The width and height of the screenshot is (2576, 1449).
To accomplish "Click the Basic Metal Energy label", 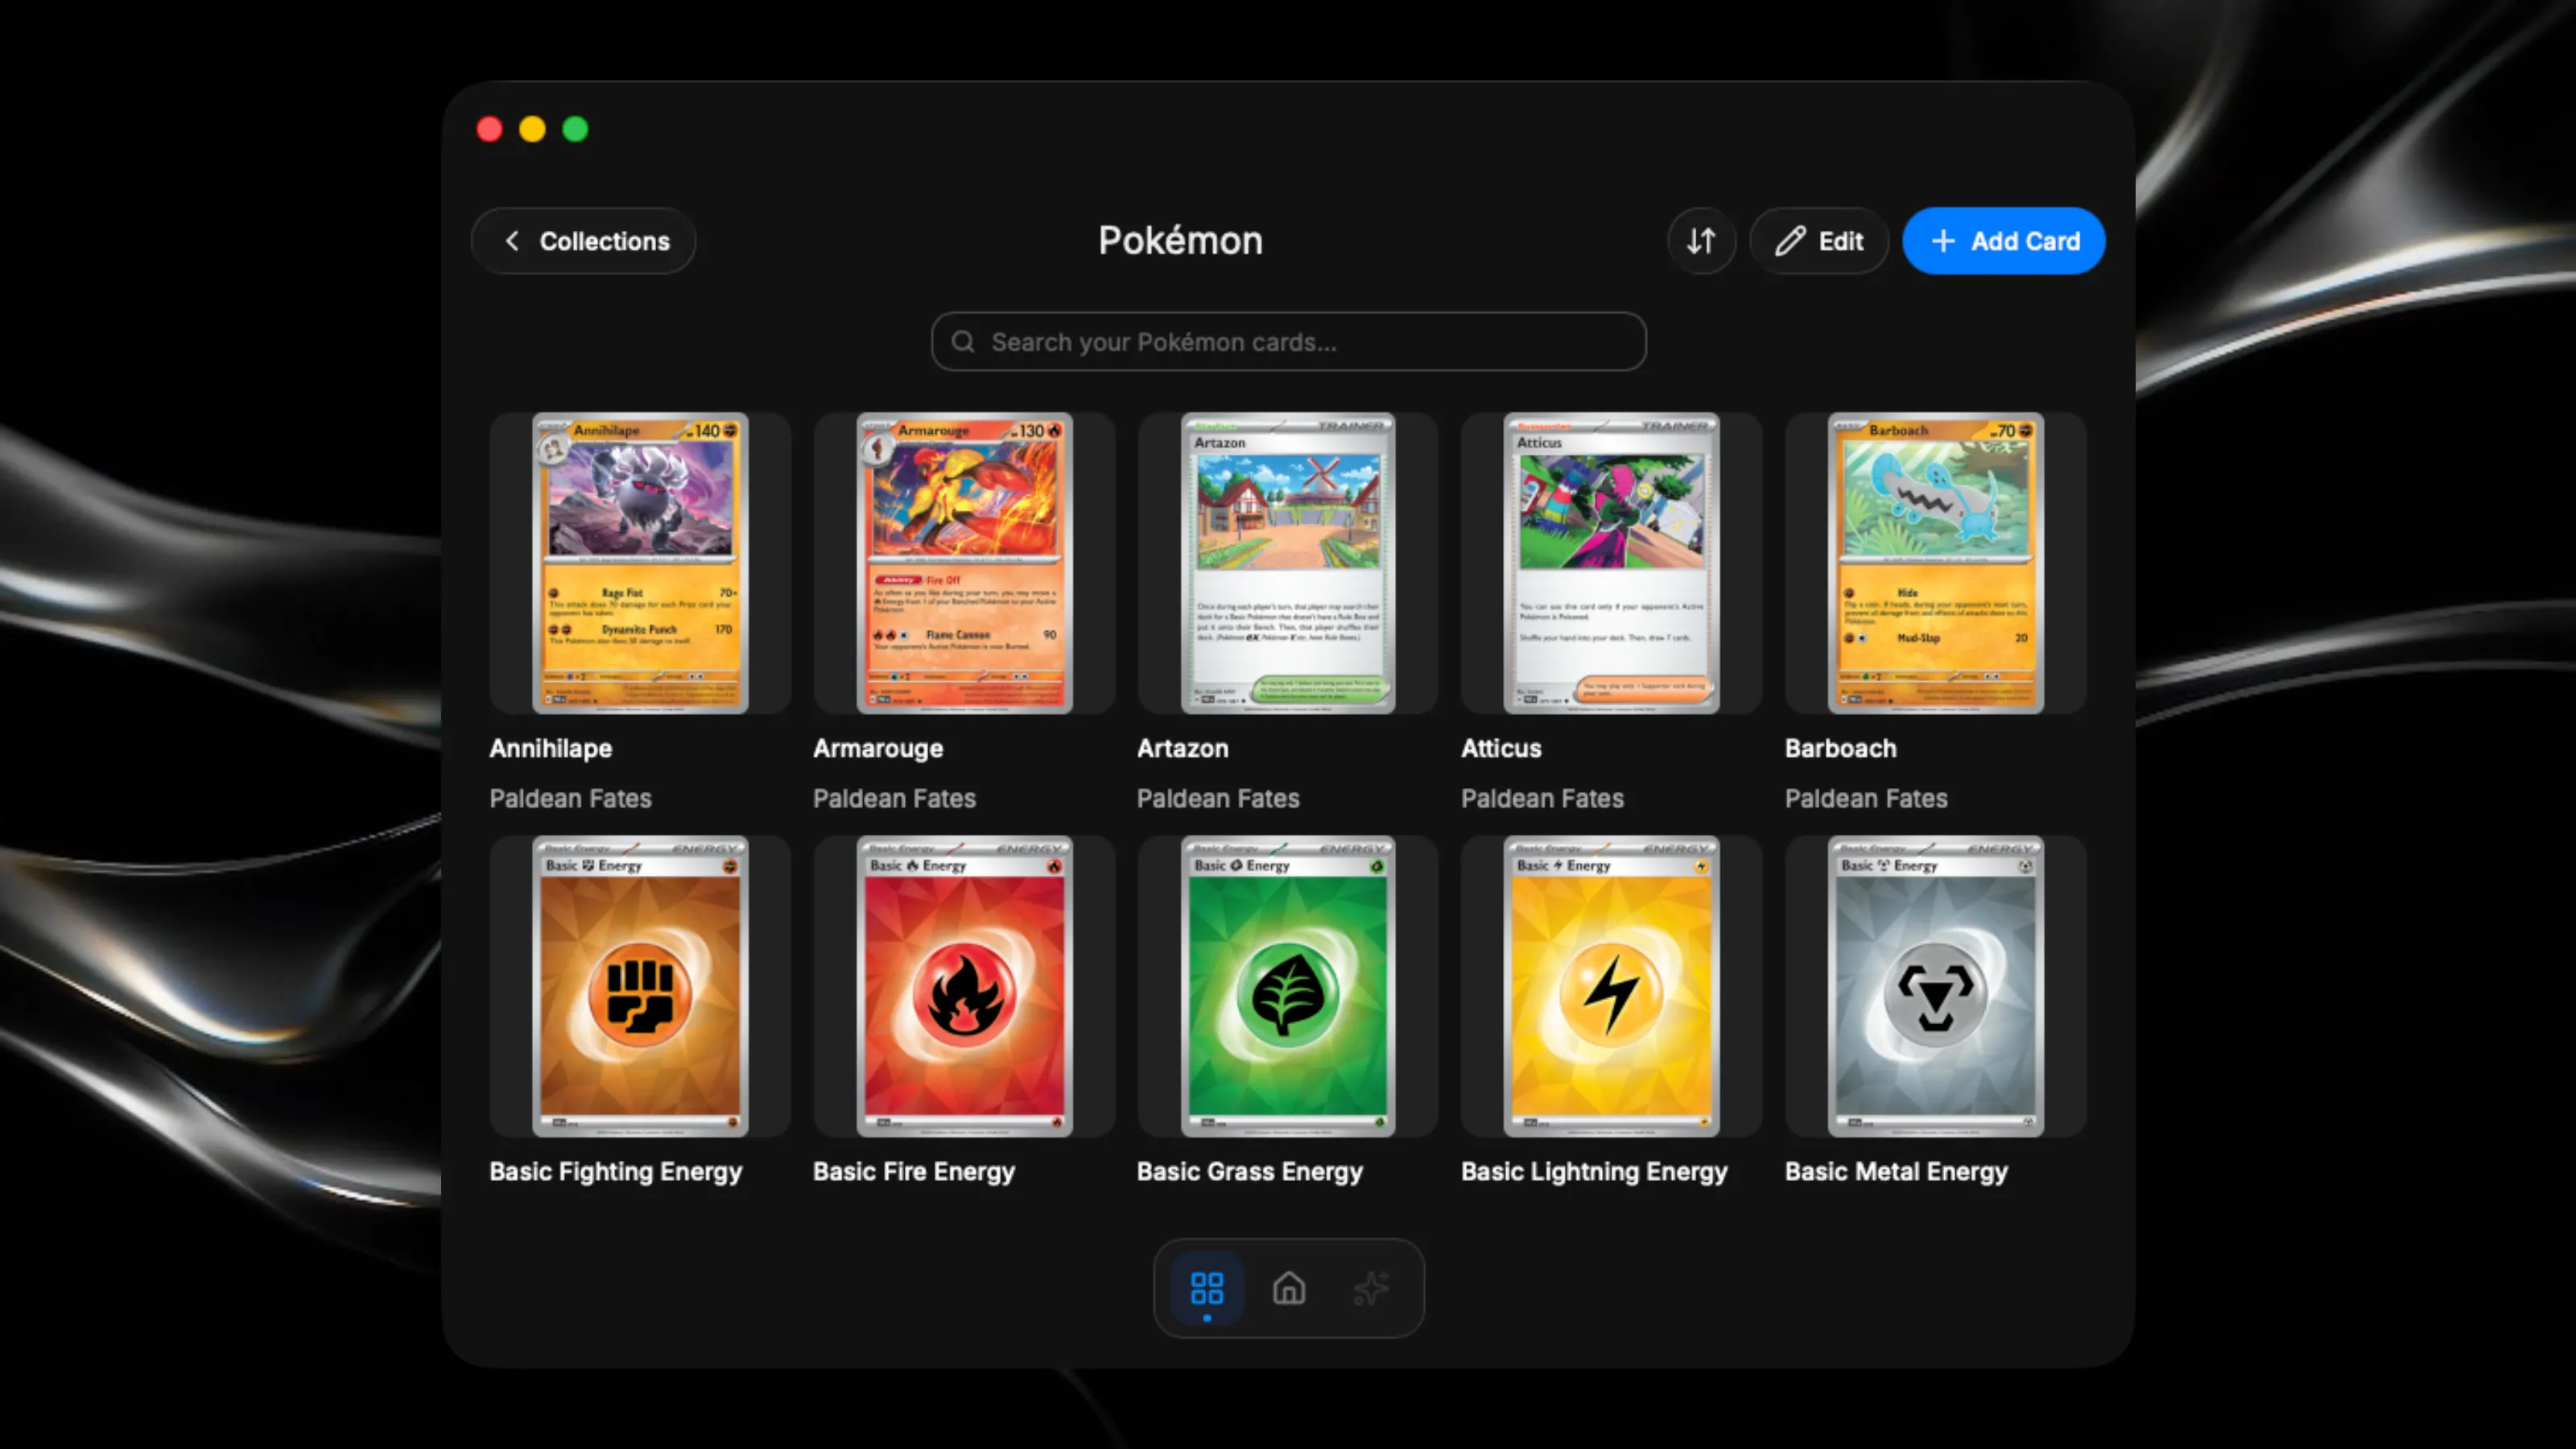I will (1896, 1171).
